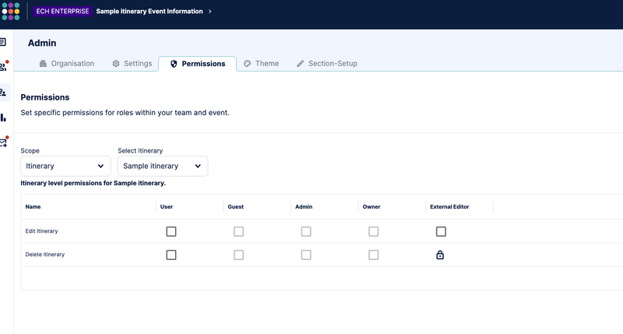Viewport: 623px width, 334px height.
Task: Click the Scope field label
Action: (30, 151)
